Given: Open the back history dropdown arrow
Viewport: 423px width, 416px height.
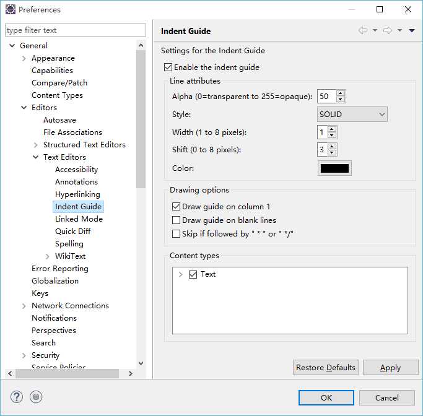Looking at the screenshot, I should click(375, 30).
